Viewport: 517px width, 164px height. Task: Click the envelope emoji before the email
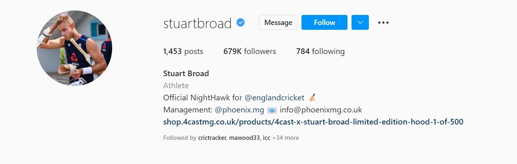point(272,110)
